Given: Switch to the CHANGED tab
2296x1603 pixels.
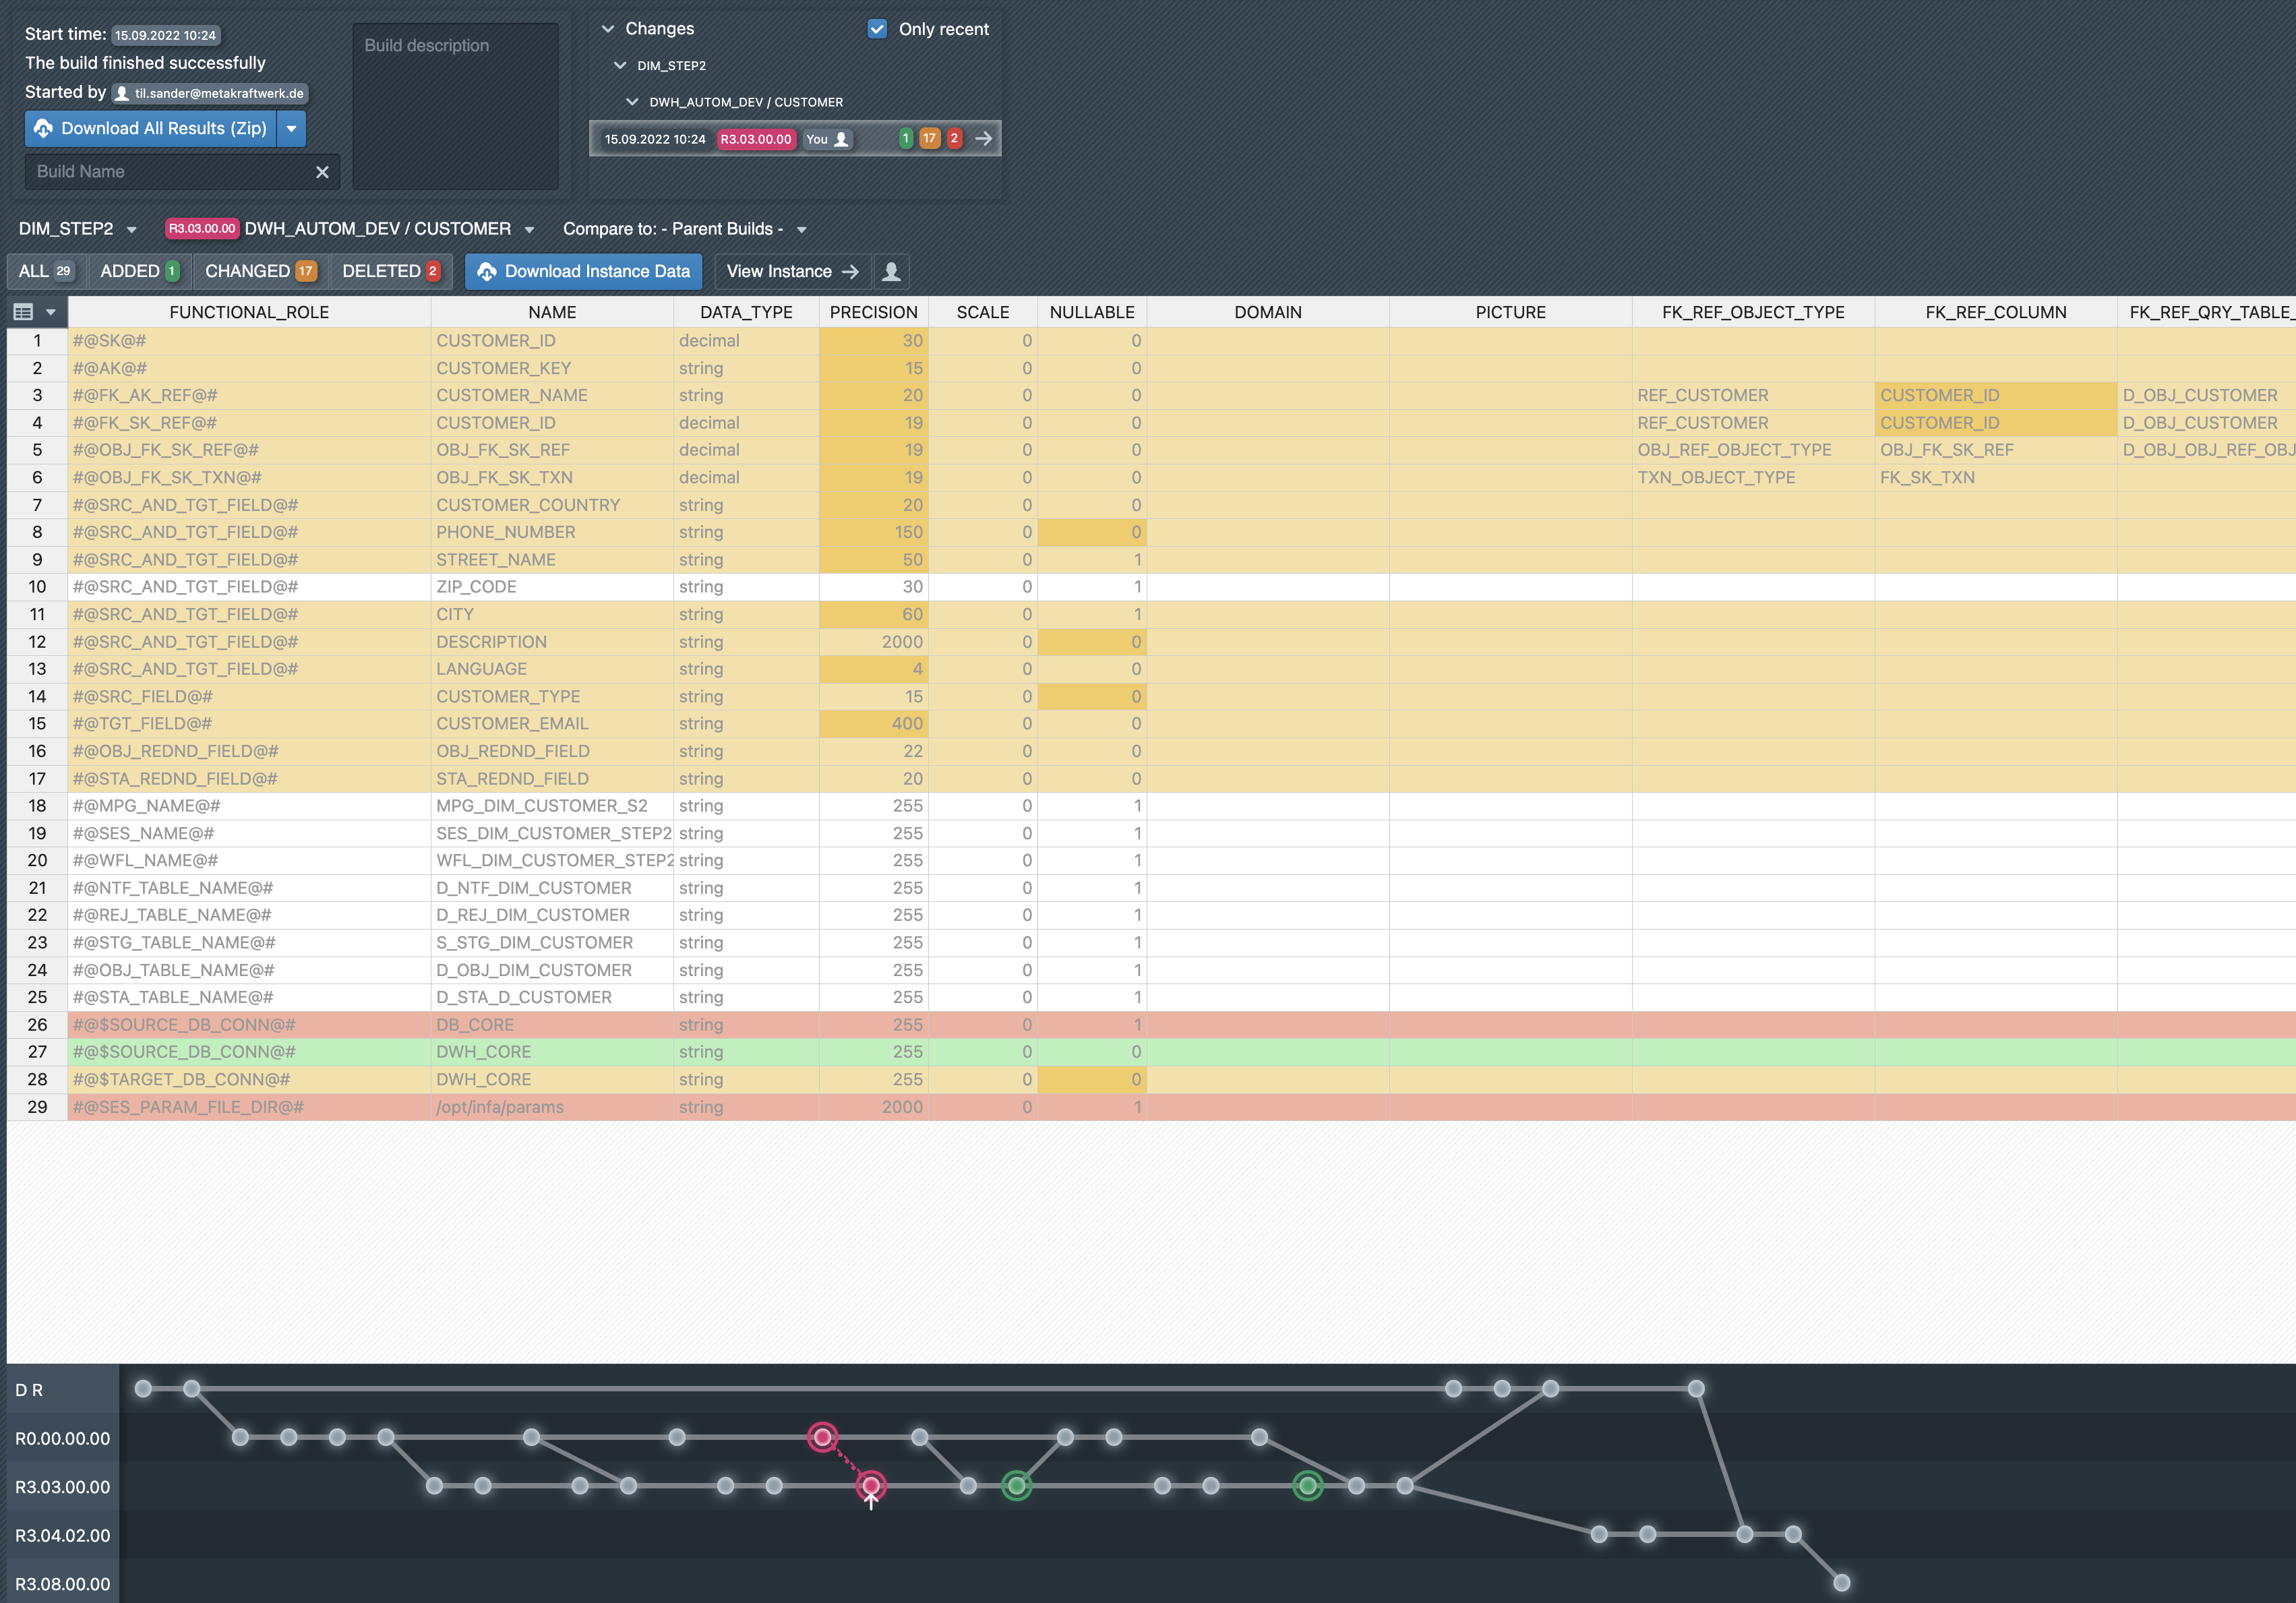Looking at the screenshot, I should pos(259,271).
